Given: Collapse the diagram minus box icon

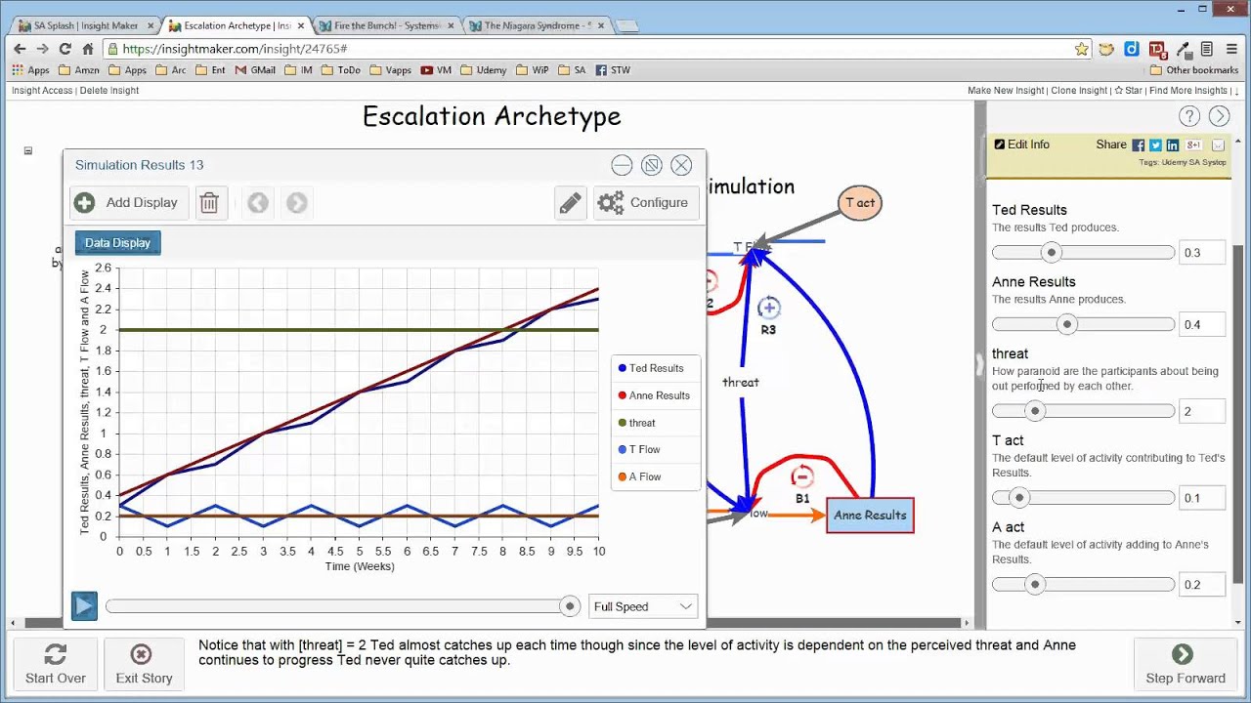Looking at the screenshot, I should [28, 150].
